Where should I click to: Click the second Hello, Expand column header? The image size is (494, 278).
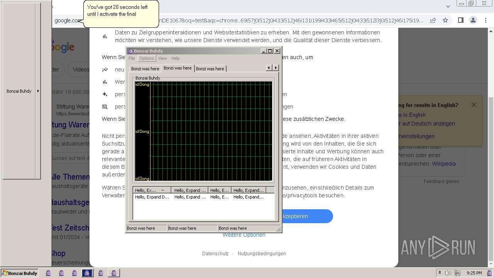(190, 190)
